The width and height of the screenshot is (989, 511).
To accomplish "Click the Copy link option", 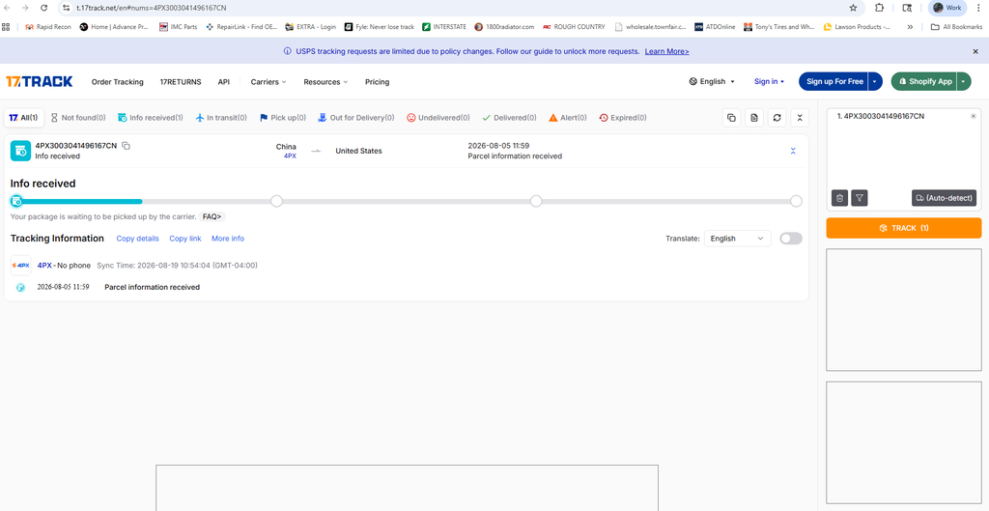I will point(185,239).
